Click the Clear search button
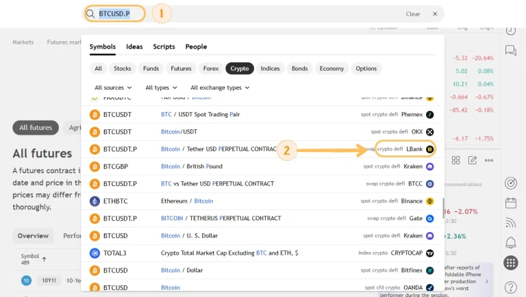The image size is (526, 297). click(413, 14)
